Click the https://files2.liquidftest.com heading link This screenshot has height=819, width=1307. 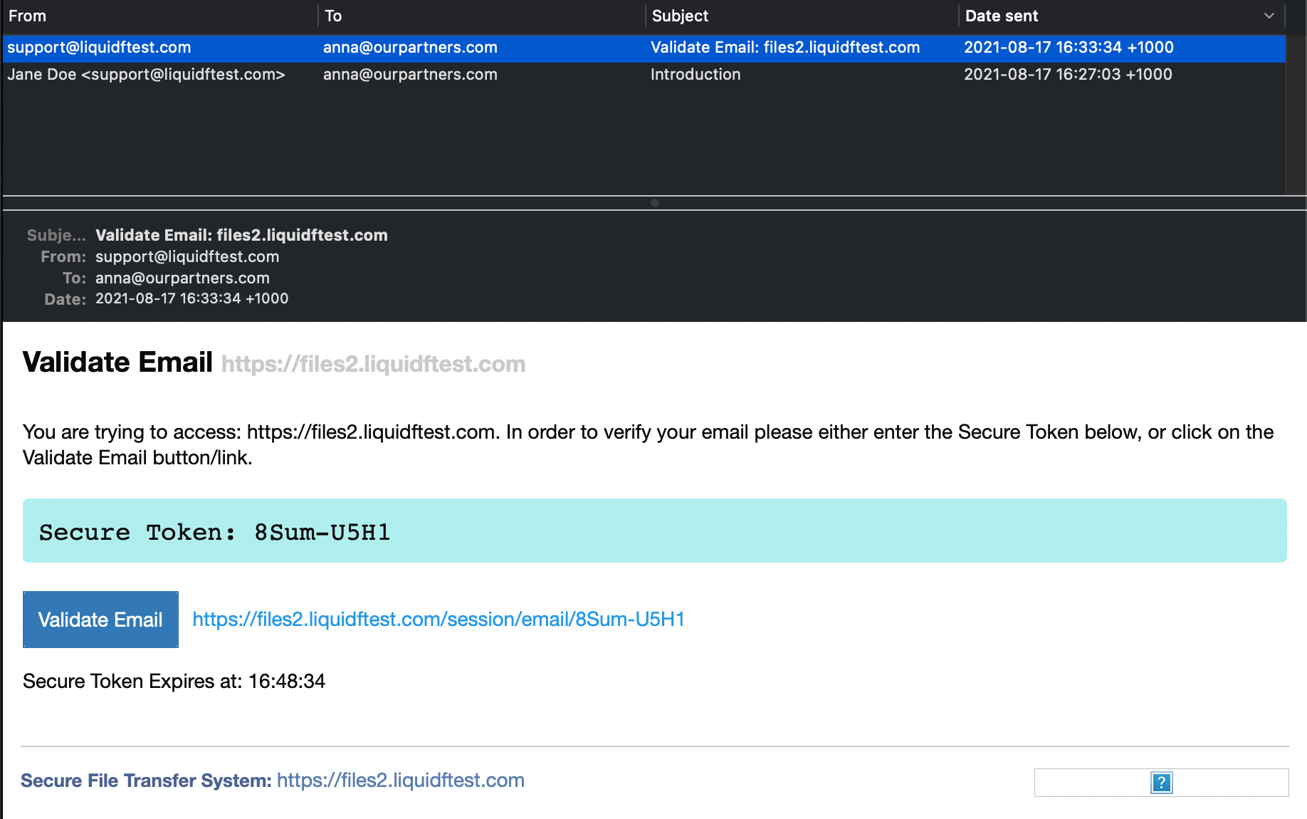coord(373,363)
